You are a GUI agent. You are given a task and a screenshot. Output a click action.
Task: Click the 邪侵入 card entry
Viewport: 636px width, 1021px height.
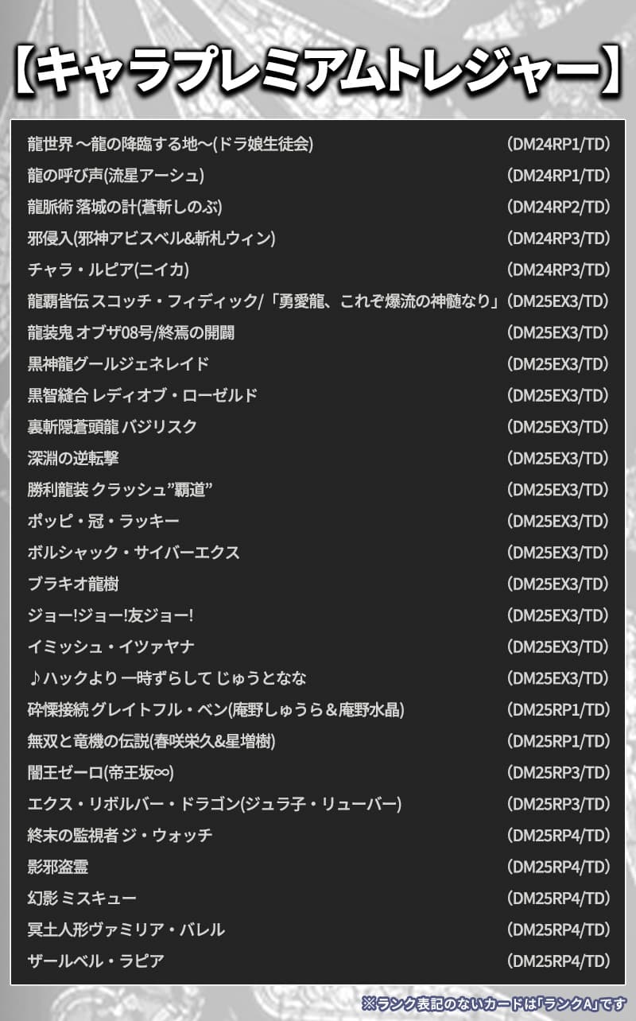[151, 239]
